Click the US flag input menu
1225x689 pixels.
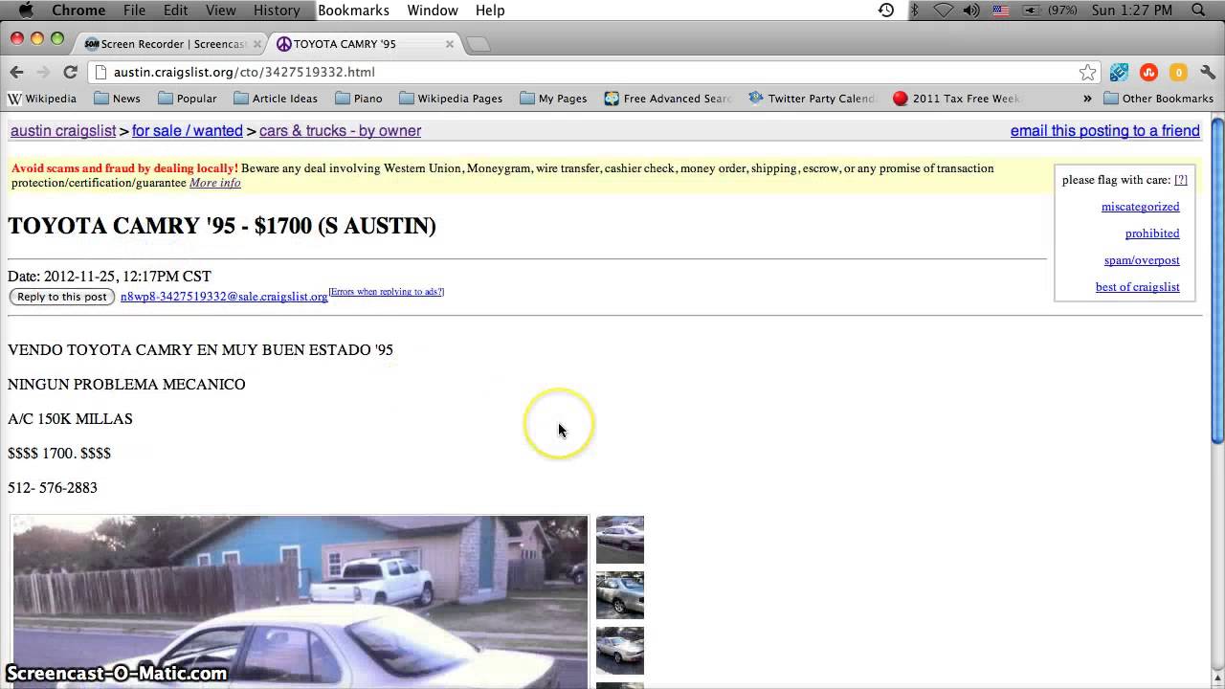point(1001,10)
